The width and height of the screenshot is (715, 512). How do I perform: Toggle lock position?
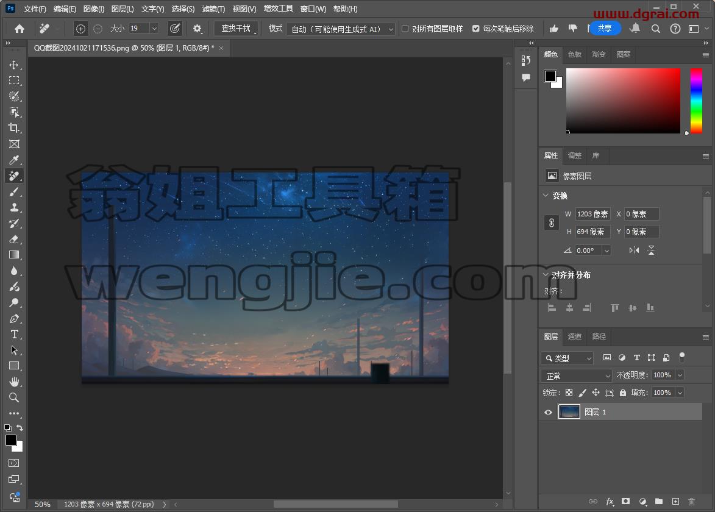pyautogui.click(x=596, y=393)
